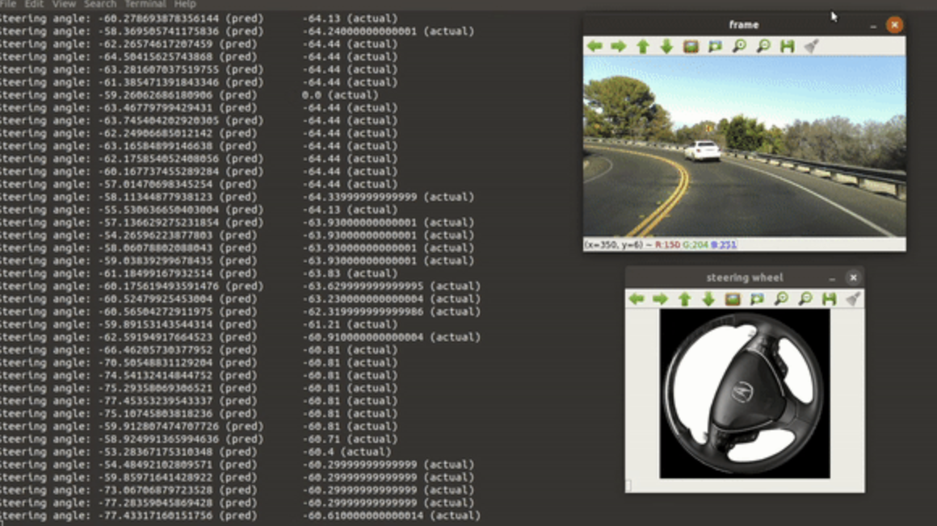The width and height of the screenshot is (937, 526).
Task: Open properties brush in steering wheel window
Action: coord(853,298)
